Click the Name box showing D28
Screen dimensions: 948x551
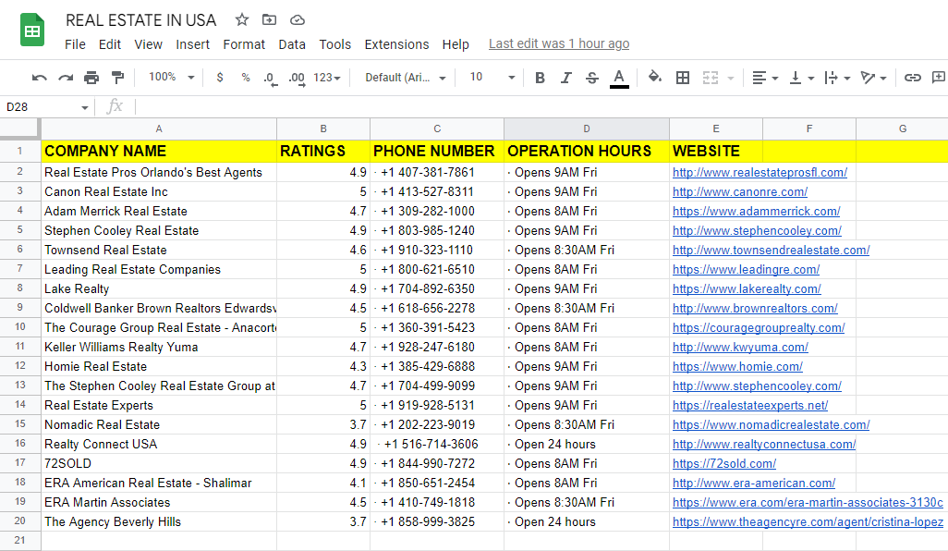(x=46, y=107)
